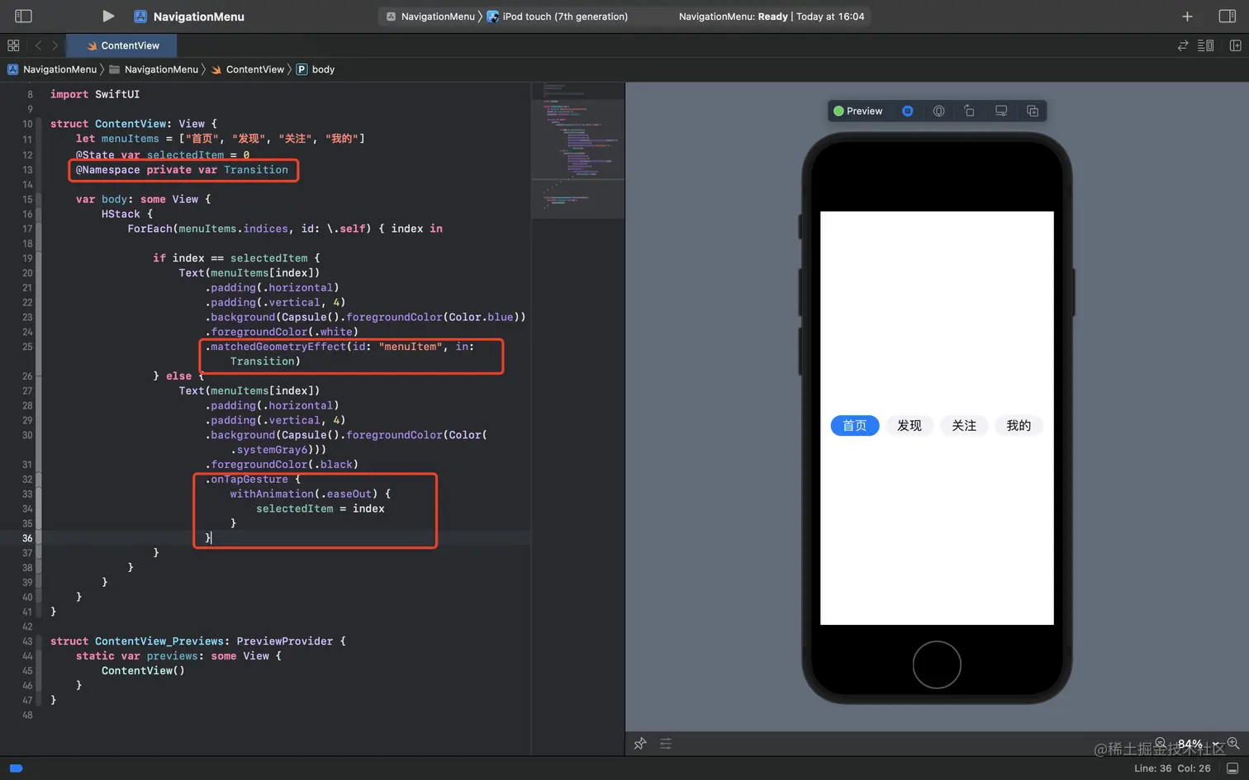
Task: Pin the preview canvas
Action: tap(640, 744)
